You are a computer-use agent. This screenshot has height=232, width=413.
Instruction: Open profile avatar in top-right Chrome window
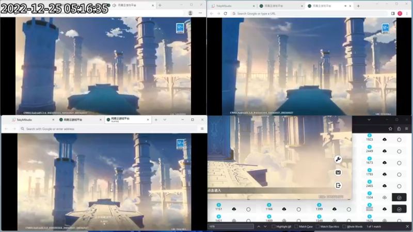400,13
